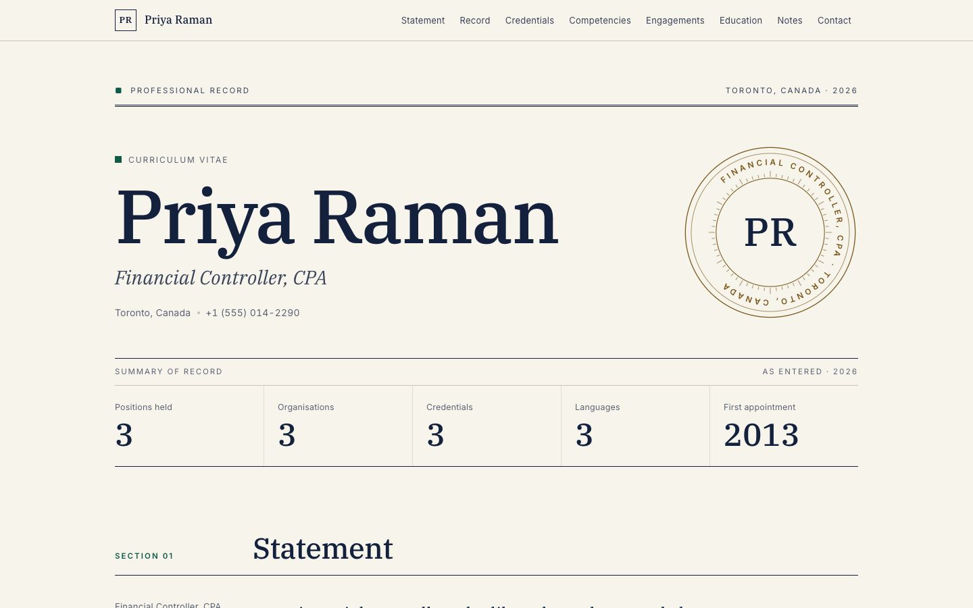The width and height of the screenshot is (973, 608).
Task: Open the Education nav link
Action: click(x=741, y=20)
